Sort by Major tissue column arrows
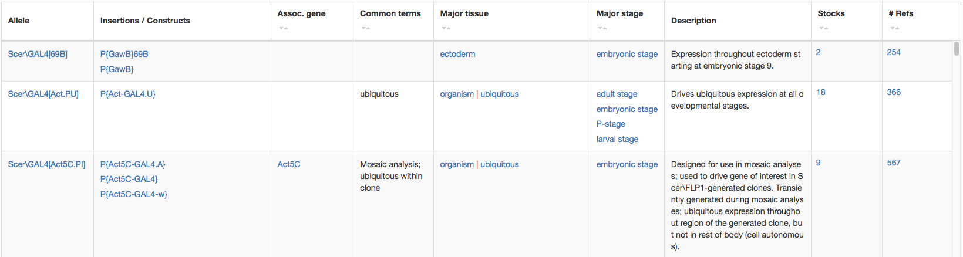The image size is (963, 257). tap(446, 28)
